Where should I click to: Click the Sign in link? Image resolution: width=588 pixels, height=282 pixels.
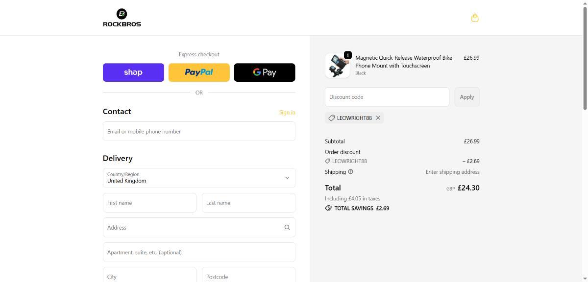[x=287, y=113]
